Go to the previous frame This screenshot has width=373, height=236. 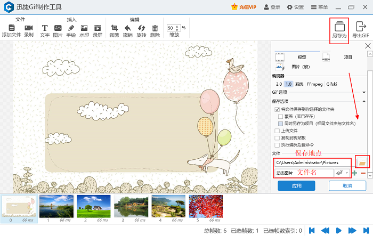point(325,231)
